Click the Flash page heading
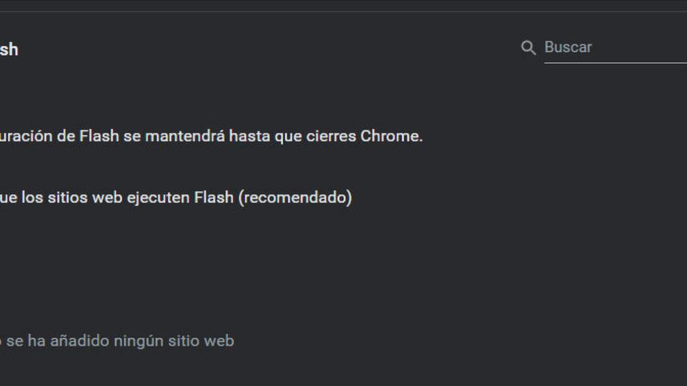Image resolution: width=687 pixels, height=386 pixels. click(9, 50)
